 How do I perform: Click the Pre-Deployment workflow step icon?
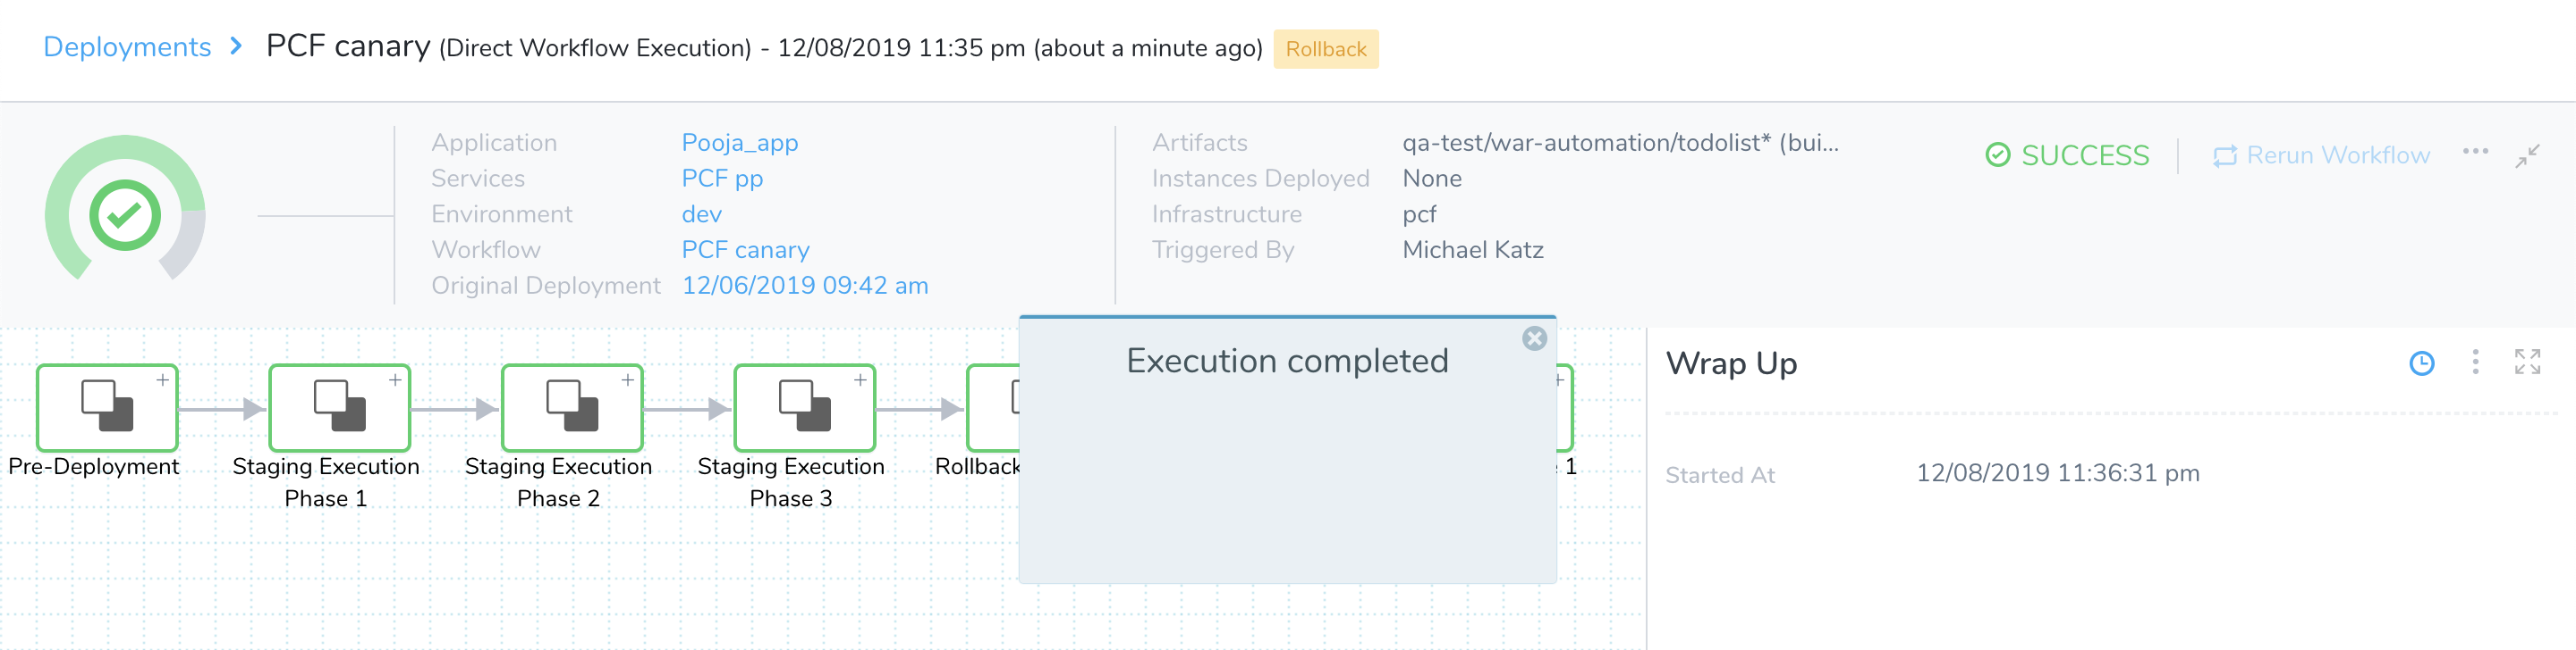click(x=107, y=406)
